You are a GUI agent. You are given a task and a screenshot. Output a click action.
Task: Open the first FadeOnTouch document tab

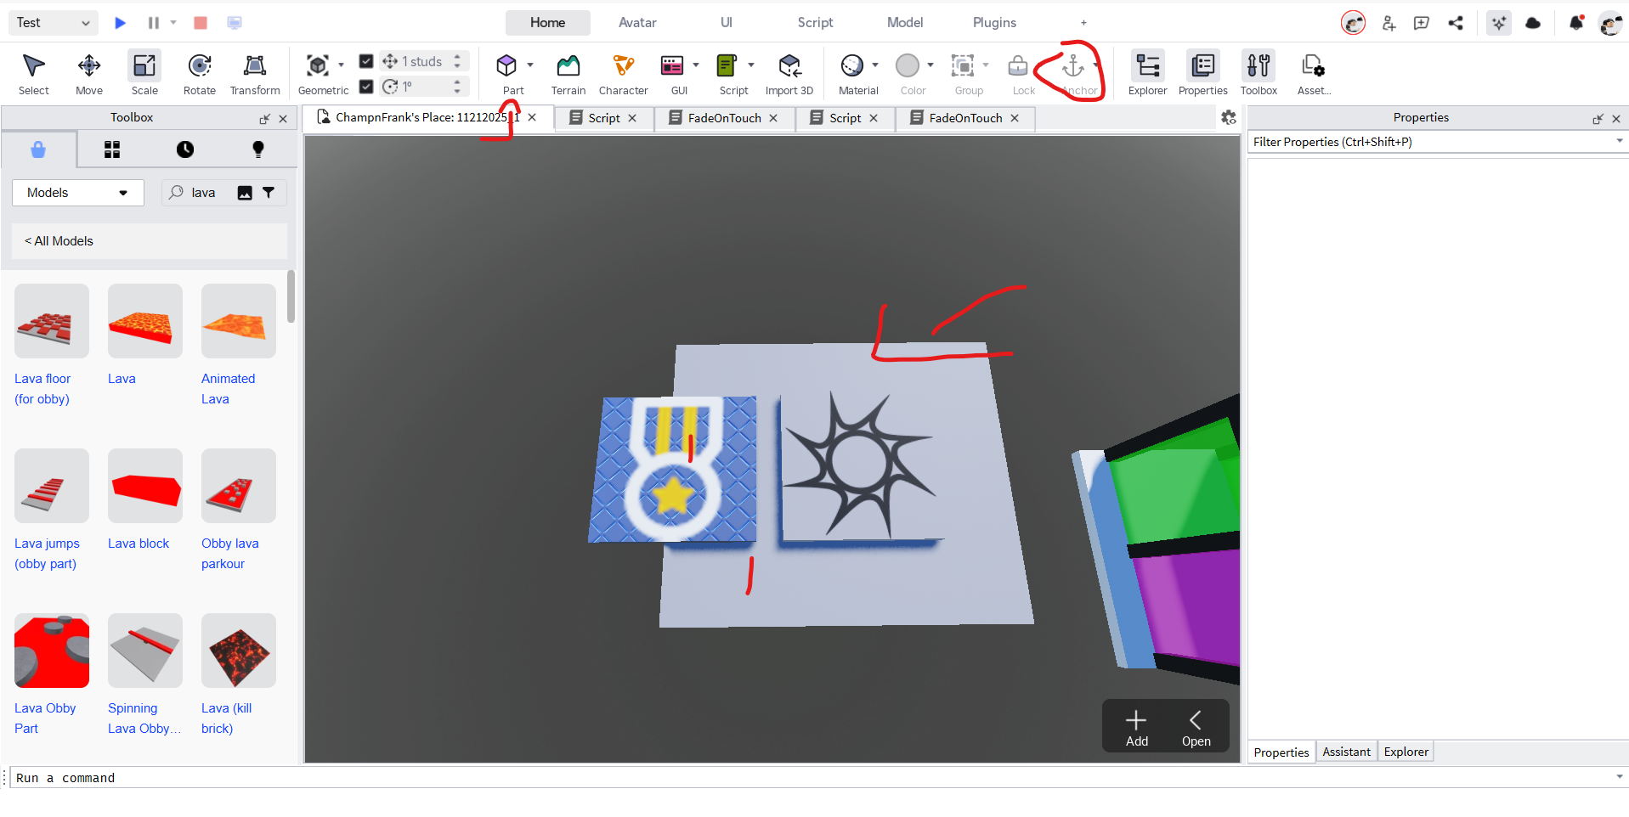click(724, 118)
